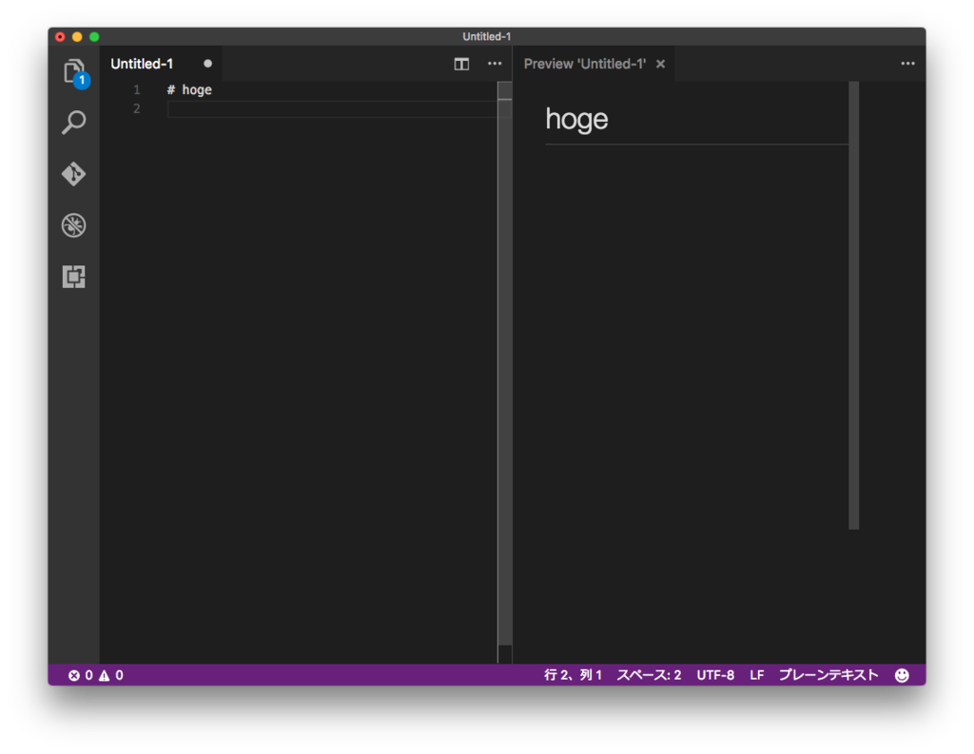
Task: Select language mode プレーンテキスト
Action: pyautogui.click(x=828, y=675)
